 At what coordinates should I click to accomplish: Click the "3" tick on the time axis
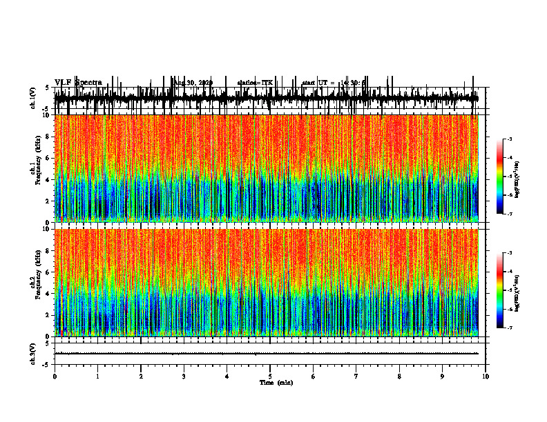[184, 376]
